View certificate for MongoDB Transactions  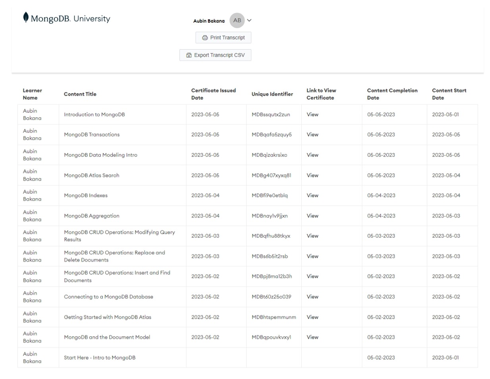313,135
